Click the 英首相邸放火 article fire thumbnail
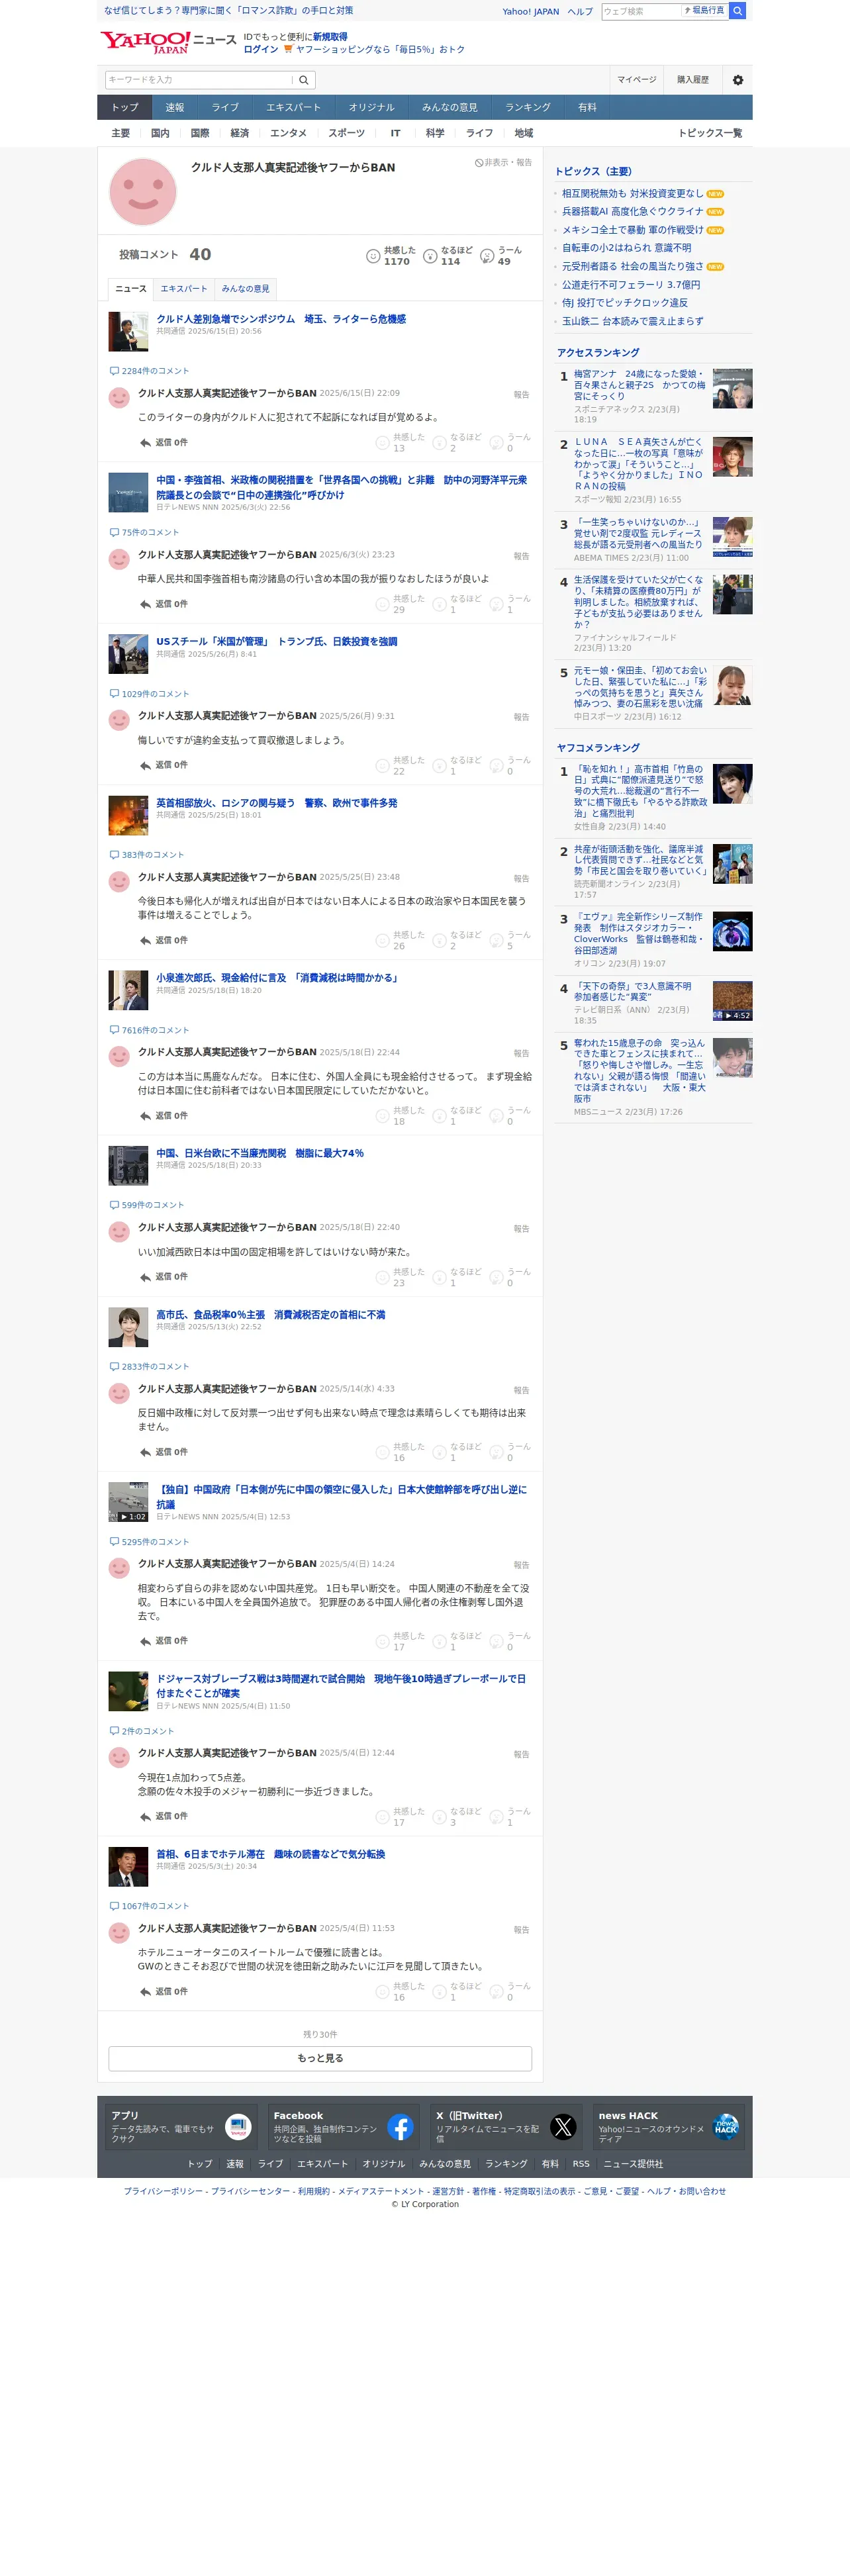This screenshot has width=850, height=2550. [128, 816]
